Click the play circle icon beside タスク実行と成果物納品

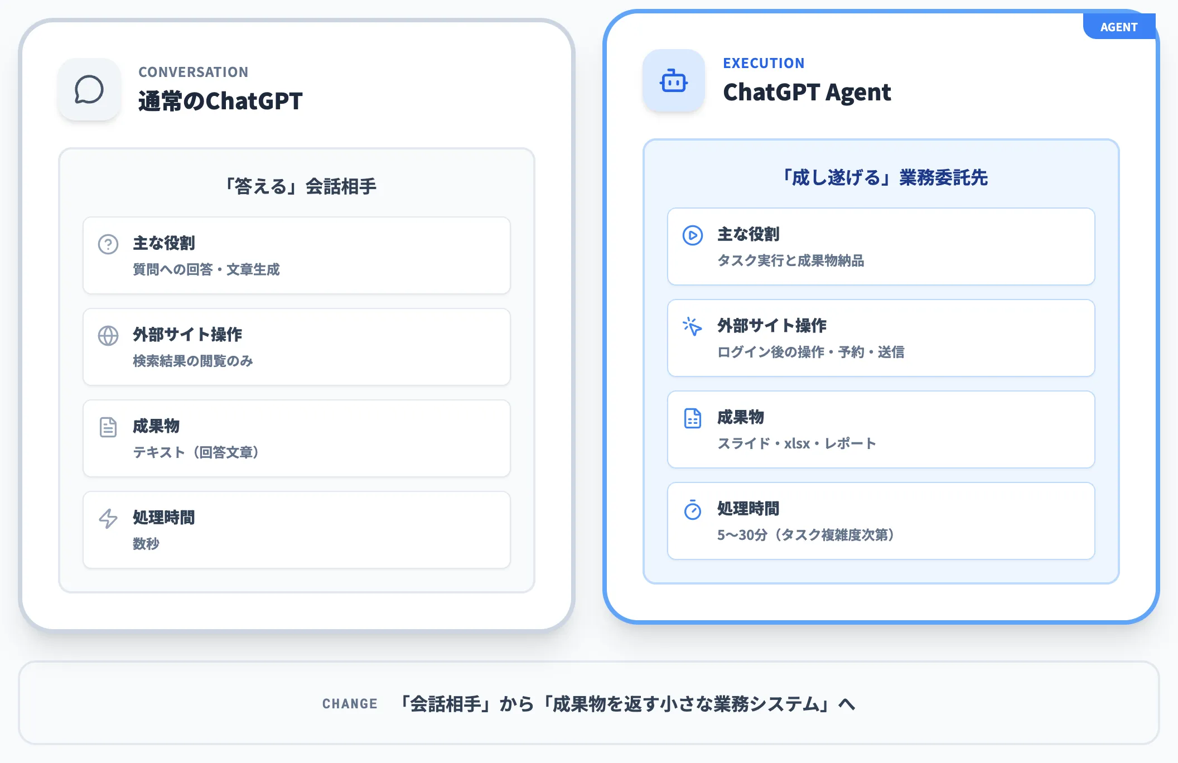(x=693, y=235)
